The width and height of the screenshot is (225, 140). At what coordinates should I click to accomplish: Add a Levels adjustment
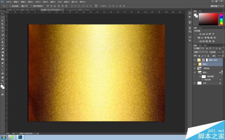click(x=203, y=34)
